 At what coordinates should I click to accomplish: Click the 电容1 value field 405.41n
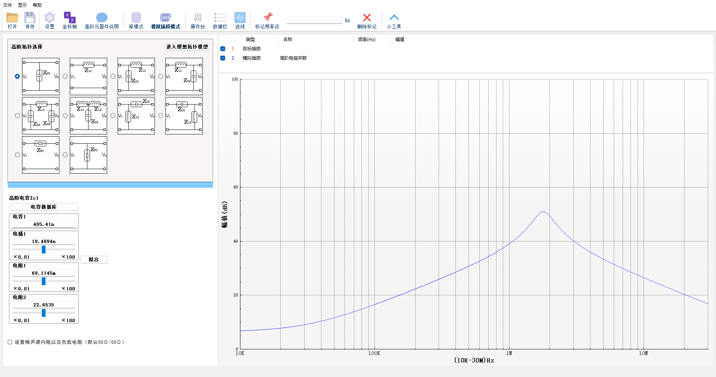coord(44,224)
